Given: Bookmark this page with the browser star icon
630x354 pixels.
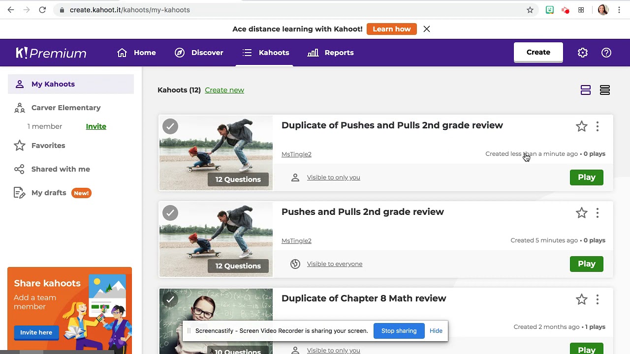Looking at the screenshot, I should 530,10.
